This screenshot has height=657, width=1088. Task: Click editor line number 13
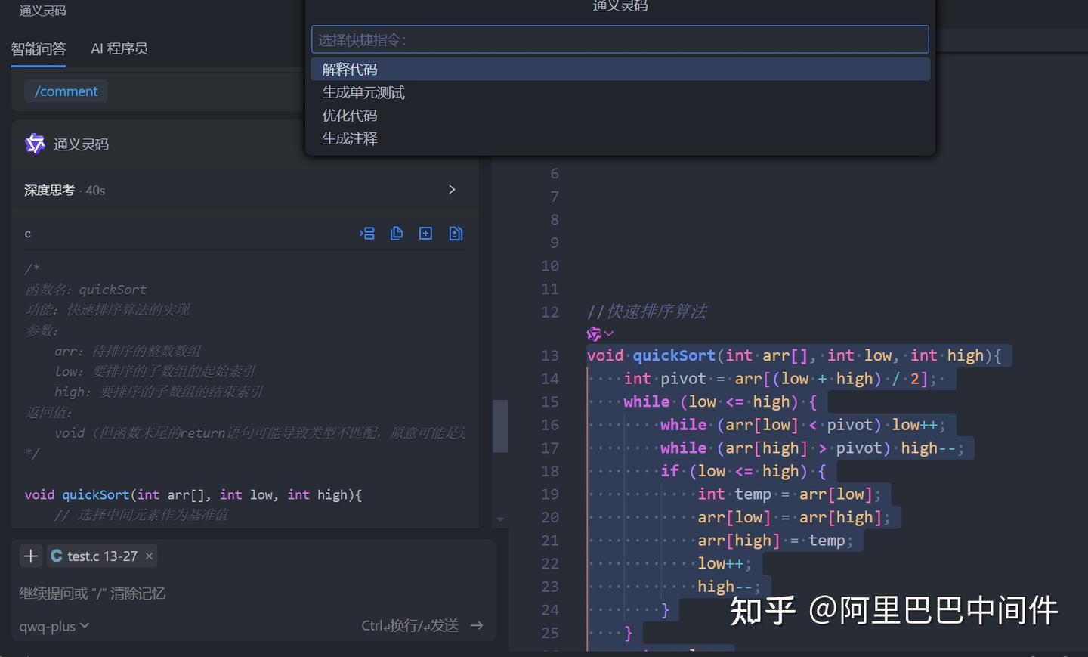550,355
